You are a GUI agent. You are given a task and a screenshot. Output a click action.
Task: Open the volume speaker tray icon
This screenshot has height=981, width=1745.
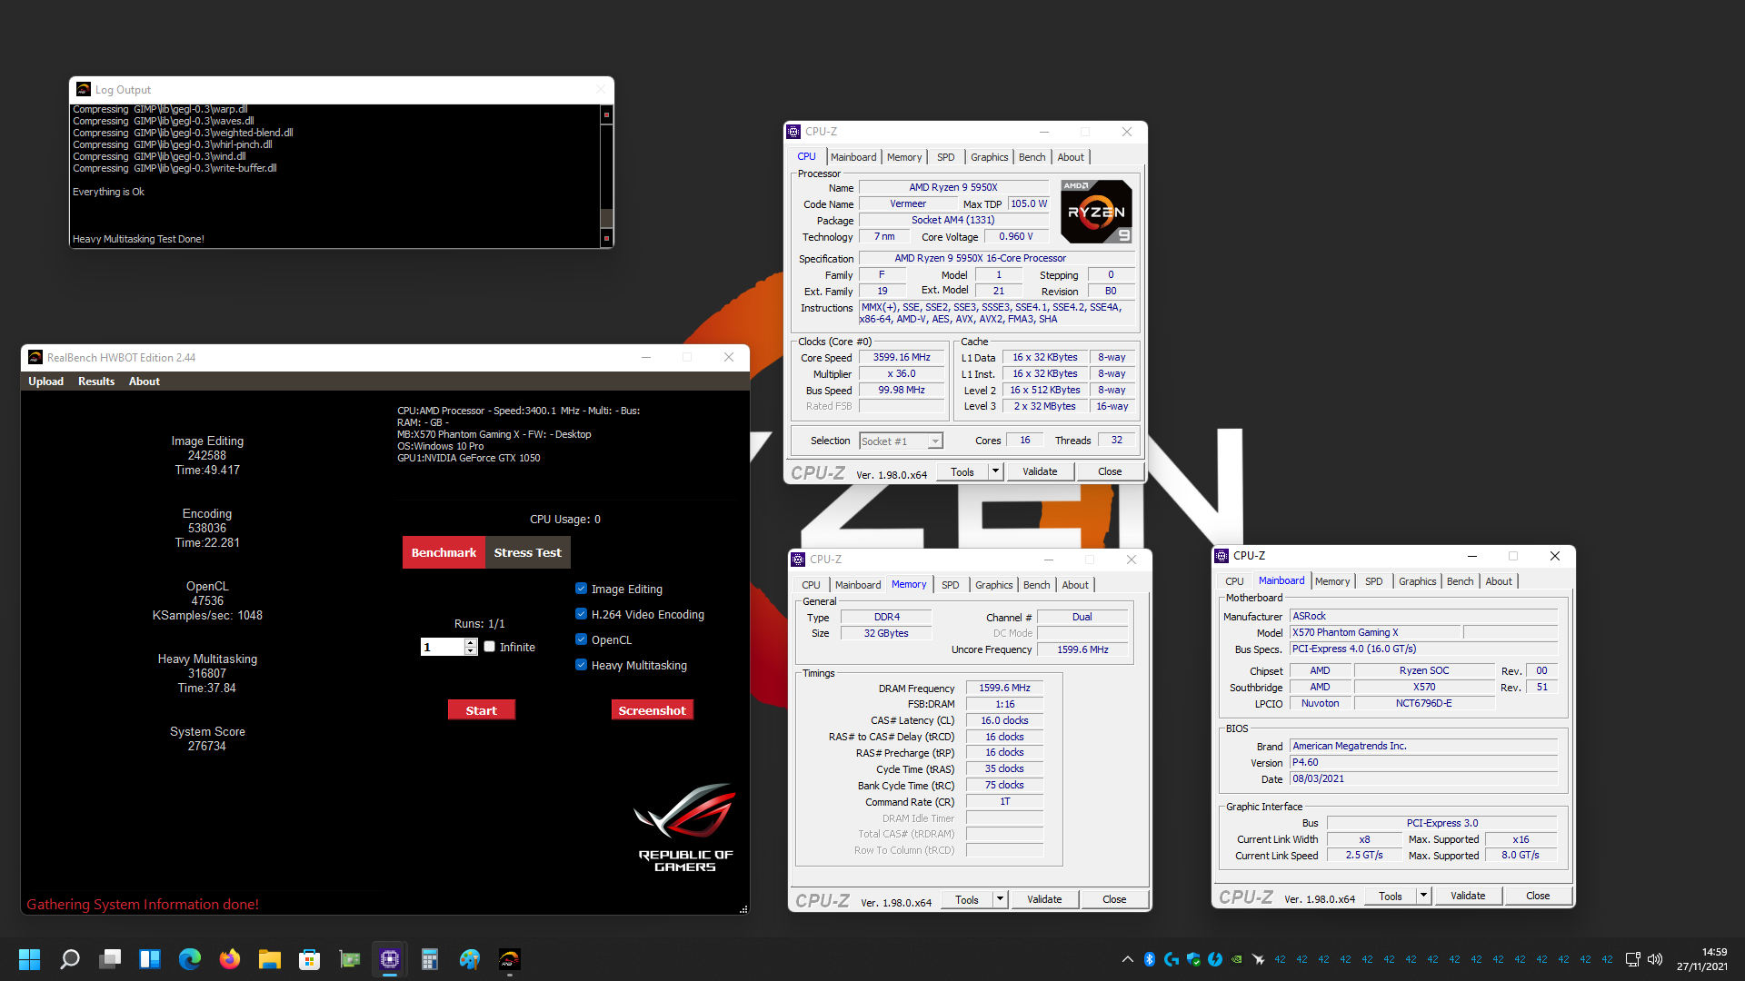tap(1655, 959)
